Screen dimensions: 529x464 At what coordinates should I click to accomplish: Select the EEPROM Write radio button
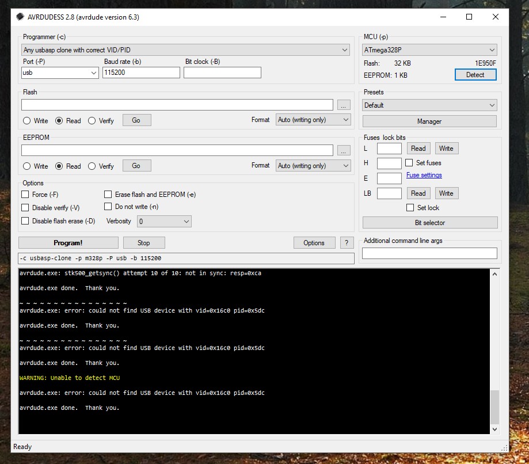(x=26, y=166)
